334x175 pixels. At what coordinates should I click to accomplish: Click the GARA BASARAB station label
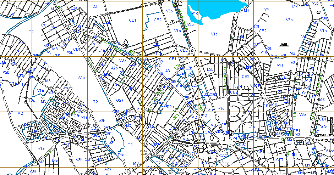coord(146,152)
